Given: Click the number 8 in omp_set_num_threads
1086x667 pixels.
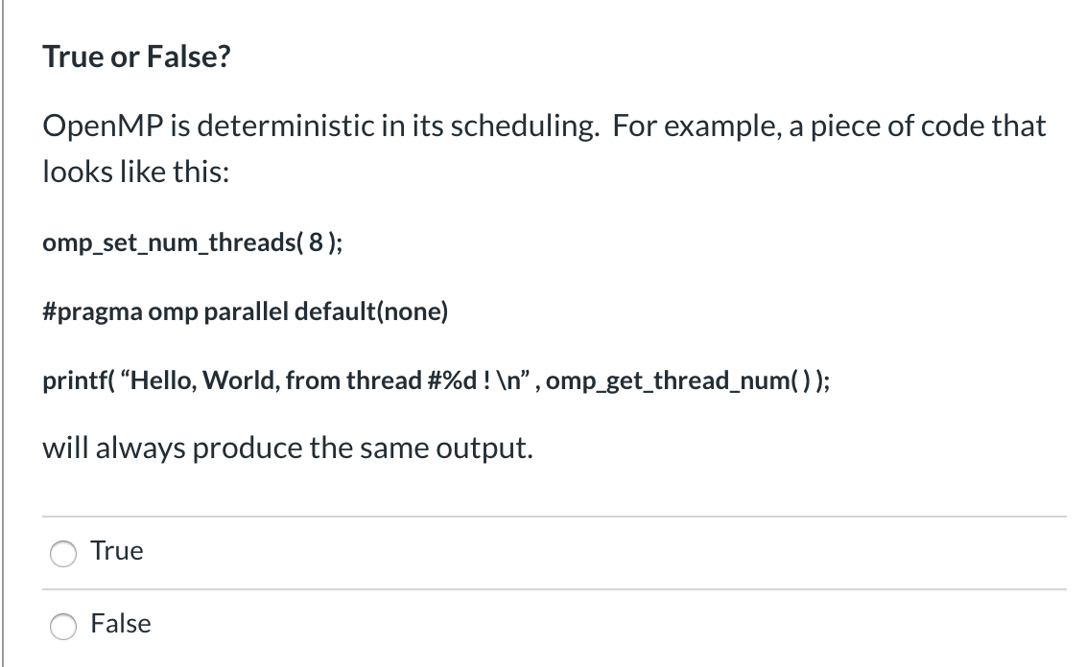Looking at the screenshot, I should (316, 242).
